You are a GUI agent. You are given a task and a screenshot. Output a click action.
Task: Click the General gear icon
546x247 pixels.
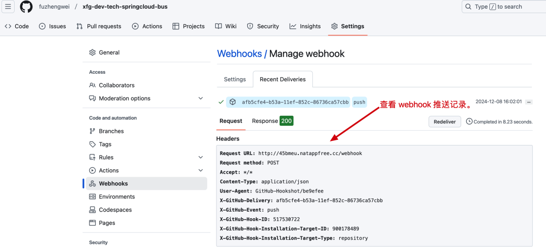pos(93,53)
